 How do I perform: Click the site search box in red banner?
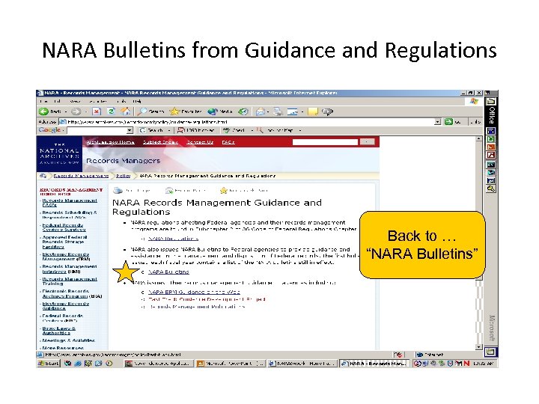click(325, 142)
